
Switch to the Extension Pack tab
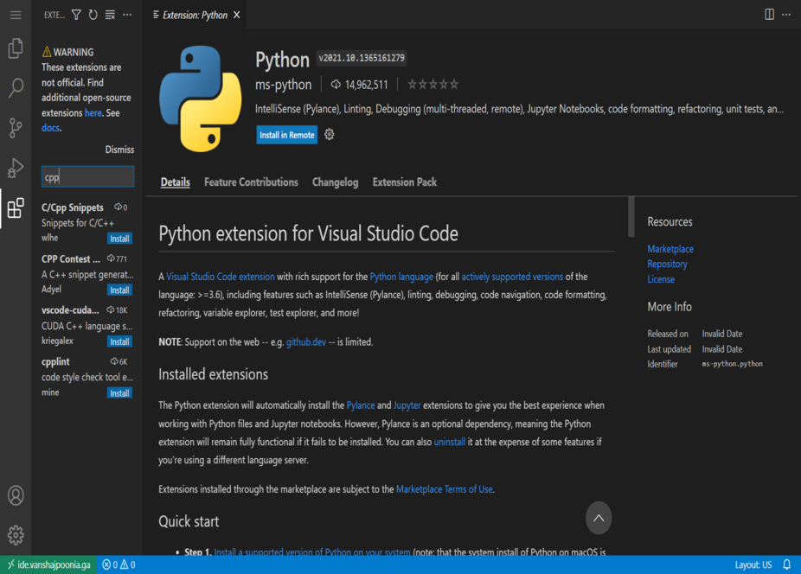click(x=405, y=182)
